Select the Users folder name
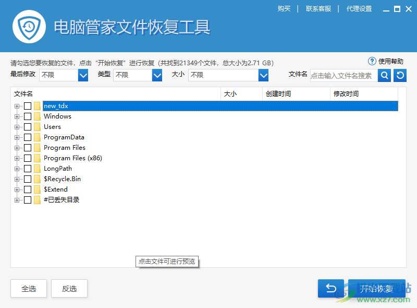The height and width of the screenshot is (308, 417). click(53, 127)
